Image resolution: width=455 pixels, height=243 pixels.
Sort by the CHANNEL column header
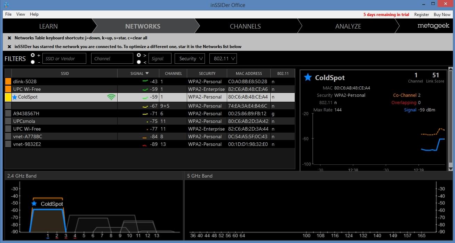(173, 73)
